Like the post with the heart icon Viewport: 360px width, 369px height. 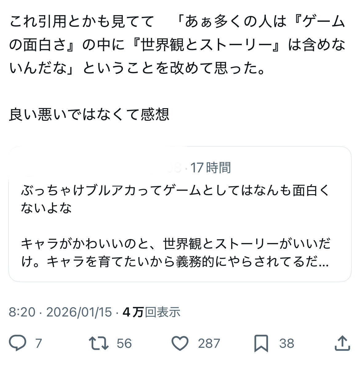(x=180, y=343)
